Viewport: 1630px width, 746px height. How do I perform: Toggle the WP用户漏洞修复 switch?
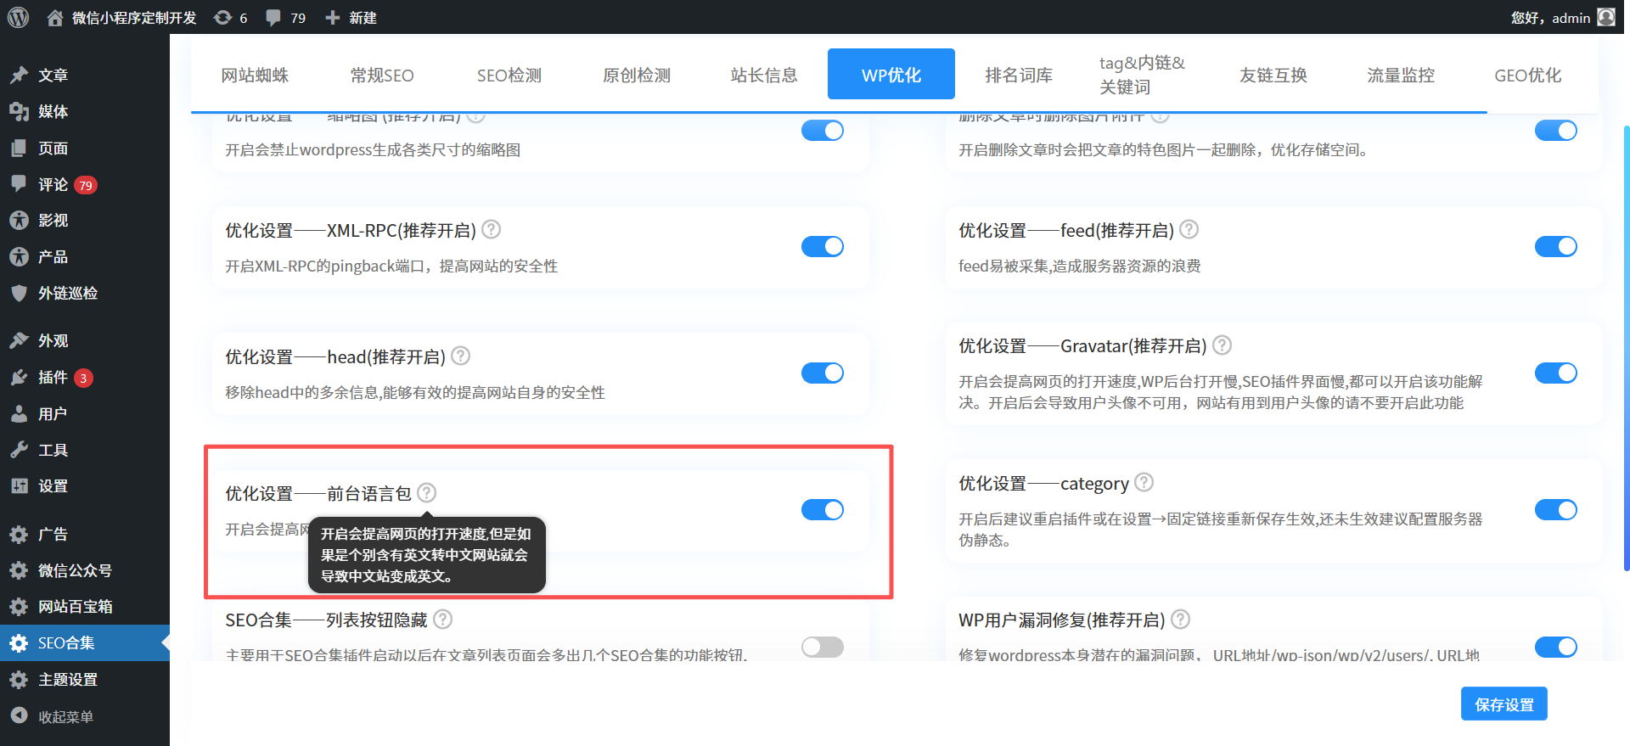pos(1556,647)
